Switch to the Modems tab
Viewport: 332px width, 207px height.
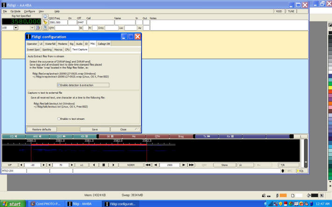coord(63,44)
